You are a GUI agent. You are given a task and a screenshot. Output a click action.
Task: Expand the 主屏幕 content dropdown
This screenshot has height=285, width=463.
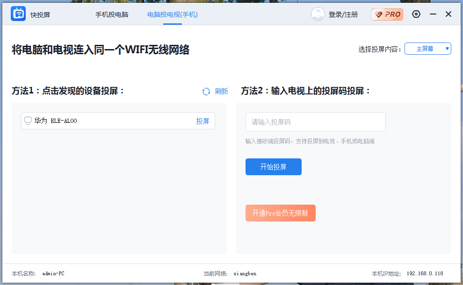click(427, 49)
